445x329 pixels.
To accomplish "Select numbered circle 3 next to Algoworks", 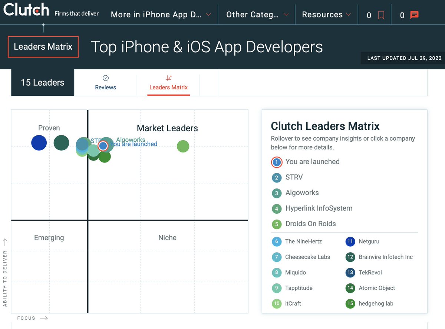I will coord(277,193).
